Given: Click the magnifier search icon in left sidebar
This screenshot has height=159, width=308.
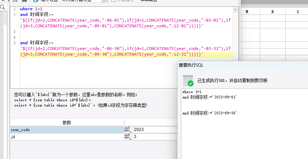Looking at the screenshot, I should pyautogui.click(x=2, y=7).
